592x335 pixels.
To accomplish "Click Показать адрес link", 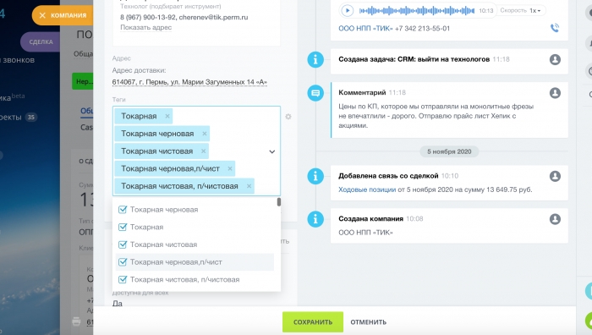I will 145,27.
